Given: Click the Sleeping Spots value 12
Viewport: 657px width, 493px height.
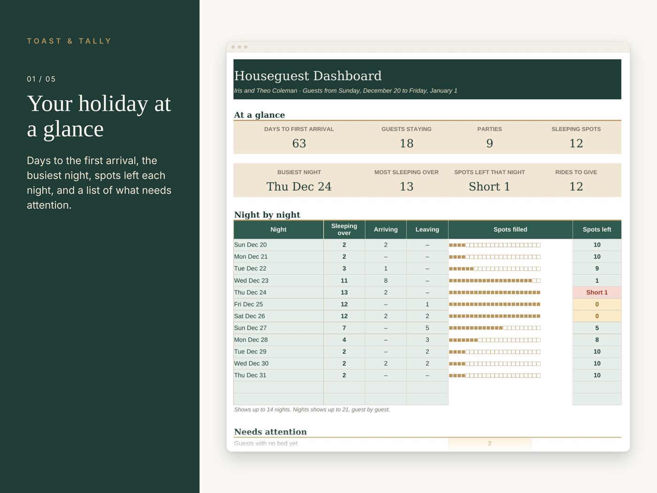Looking at the screenshot, I should (576, 143).
